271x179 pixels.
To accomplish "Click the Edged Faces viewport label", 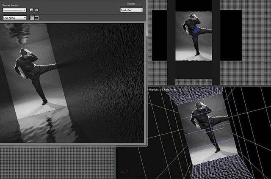I will pyautogui.click(x=171, y=90).
